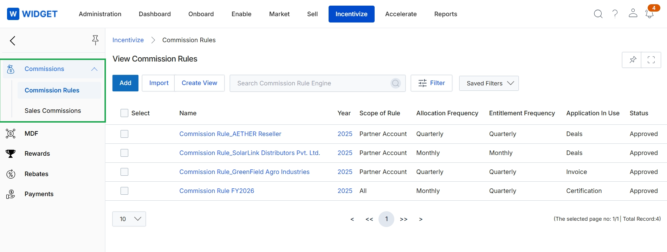Image resolution: width=667 pixels, height=252 pixels.
Task: Jump to last page with >> button
Action: pyautogui.click(x=403, y=219)
